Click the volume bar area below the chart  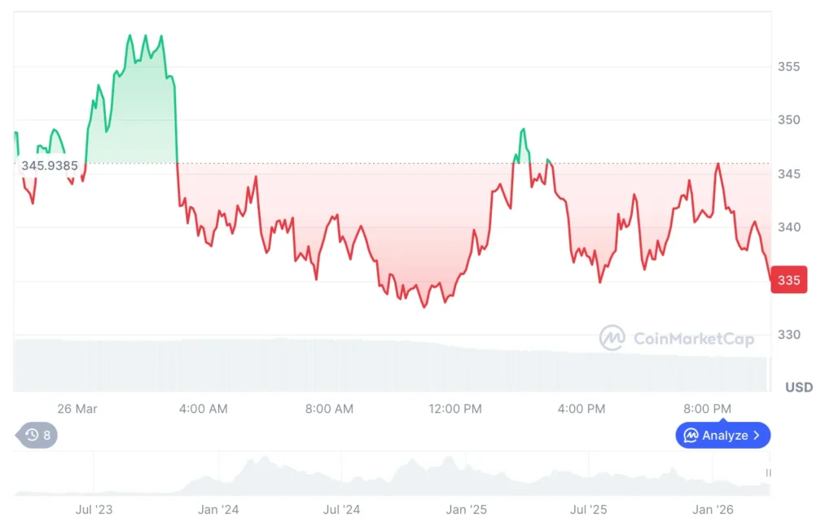391,362
